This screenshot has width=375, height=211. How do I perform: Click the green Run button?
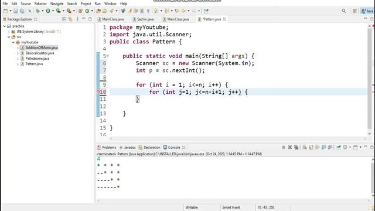(x=48, y=11)
